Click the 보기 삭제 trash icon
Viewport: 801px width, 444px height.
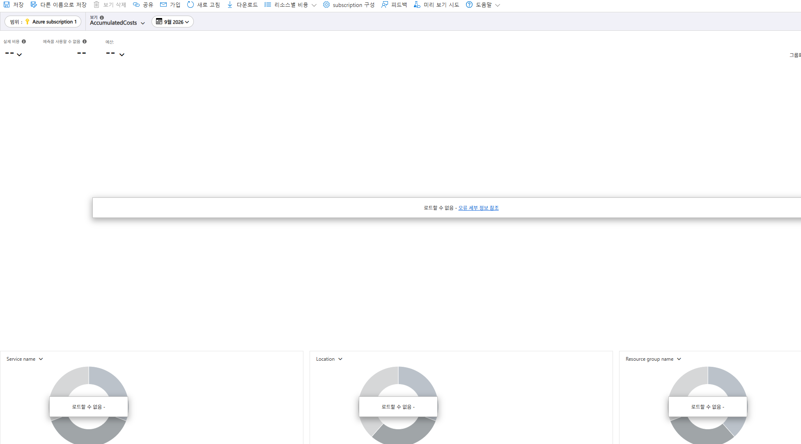(x=96, y=5)
